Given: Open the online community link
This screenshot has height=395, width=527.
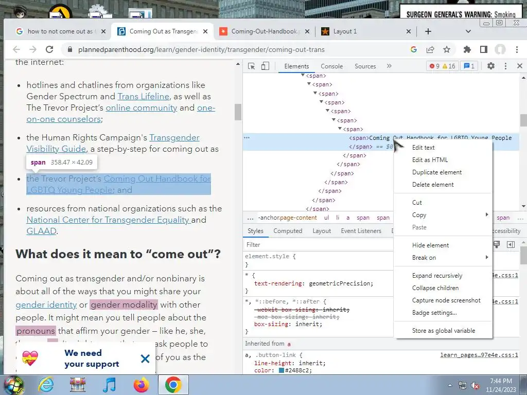Looking at the screenshot, I should (x=141, y=108).
